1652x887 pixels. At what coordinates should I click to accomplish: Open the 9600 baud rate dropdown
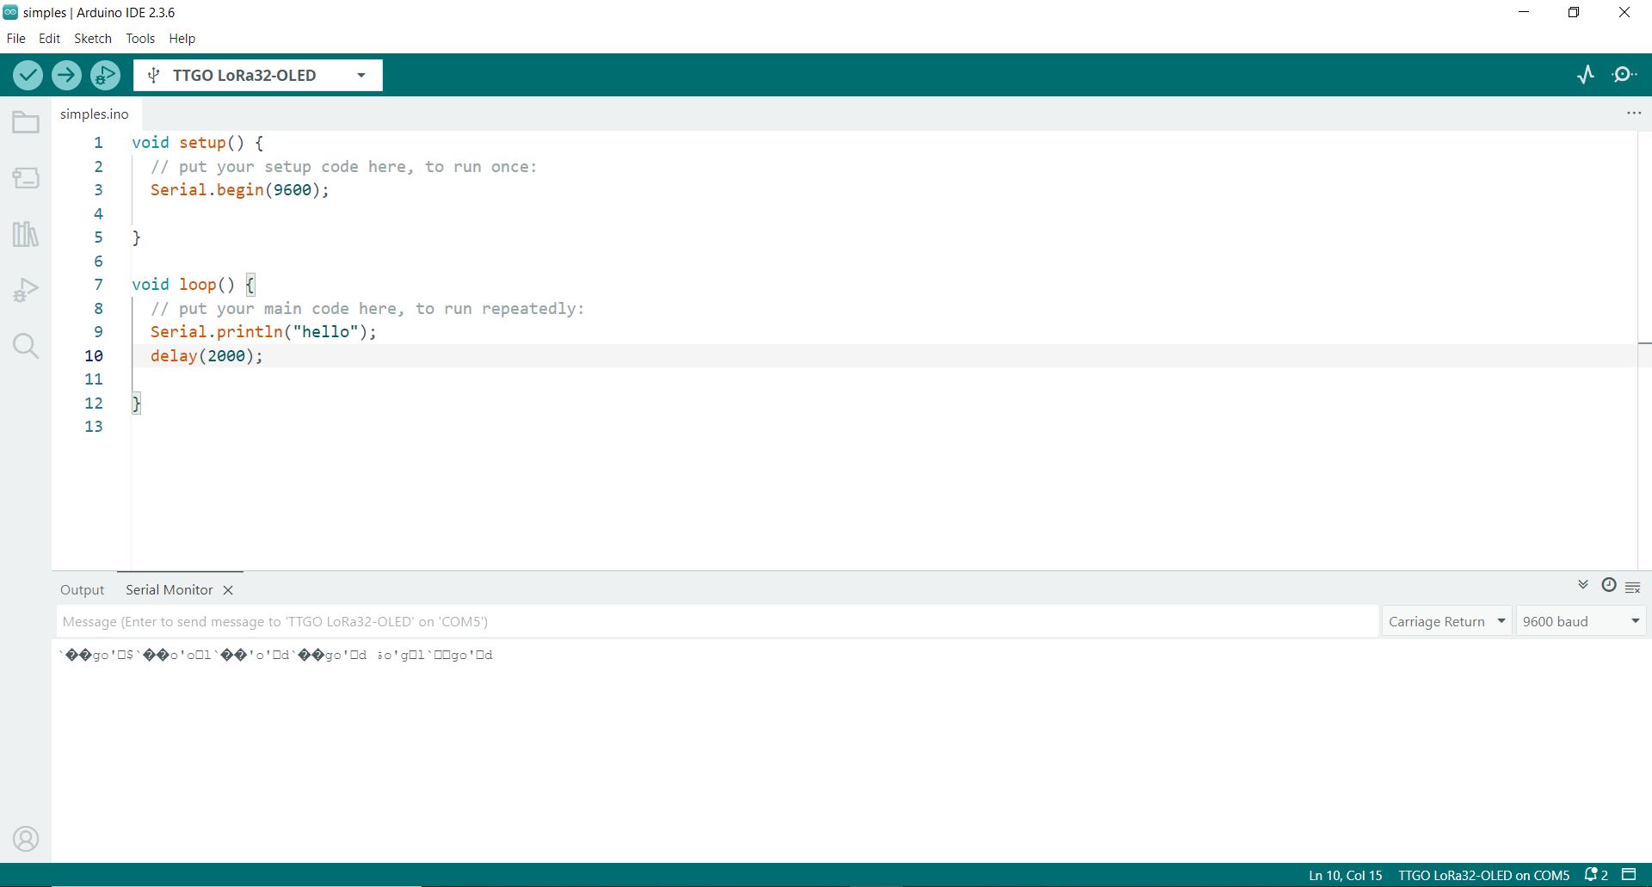(x=1581, y=621)
